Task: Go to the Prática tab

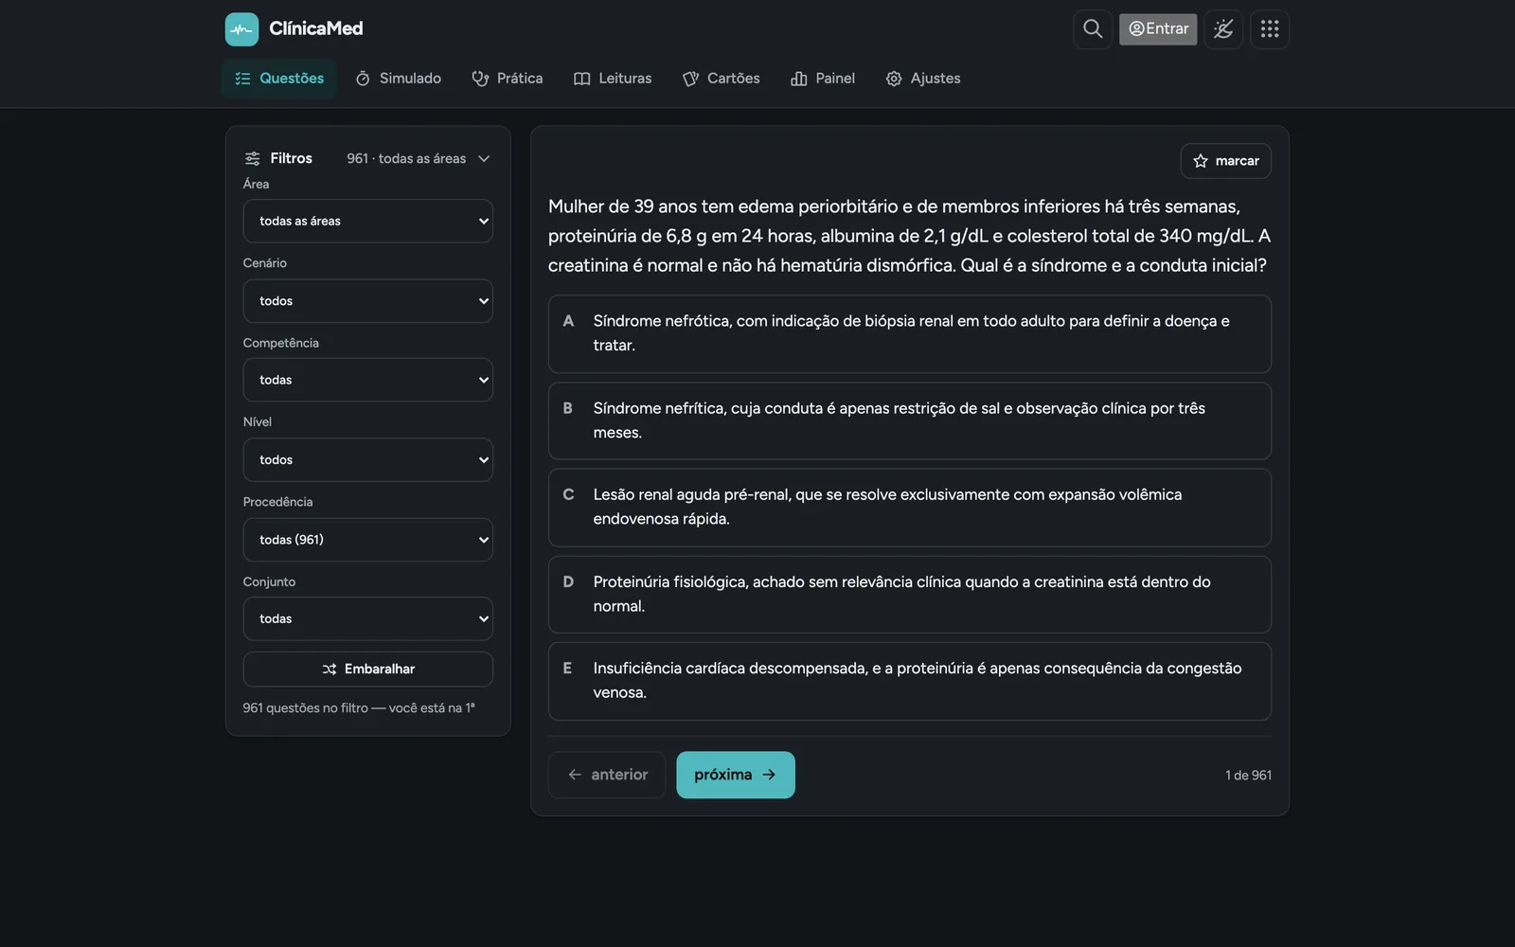Action: (508, 79)
